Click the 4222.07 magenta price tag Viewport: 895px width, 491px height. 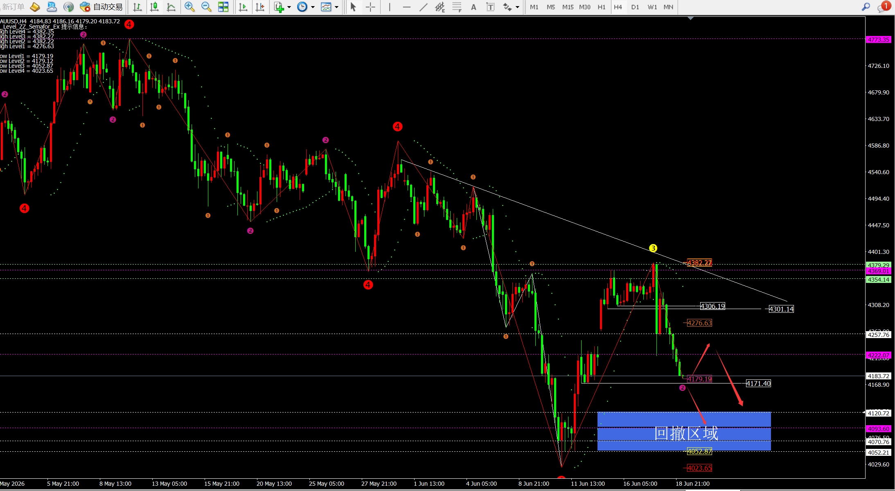click(879, 355)
